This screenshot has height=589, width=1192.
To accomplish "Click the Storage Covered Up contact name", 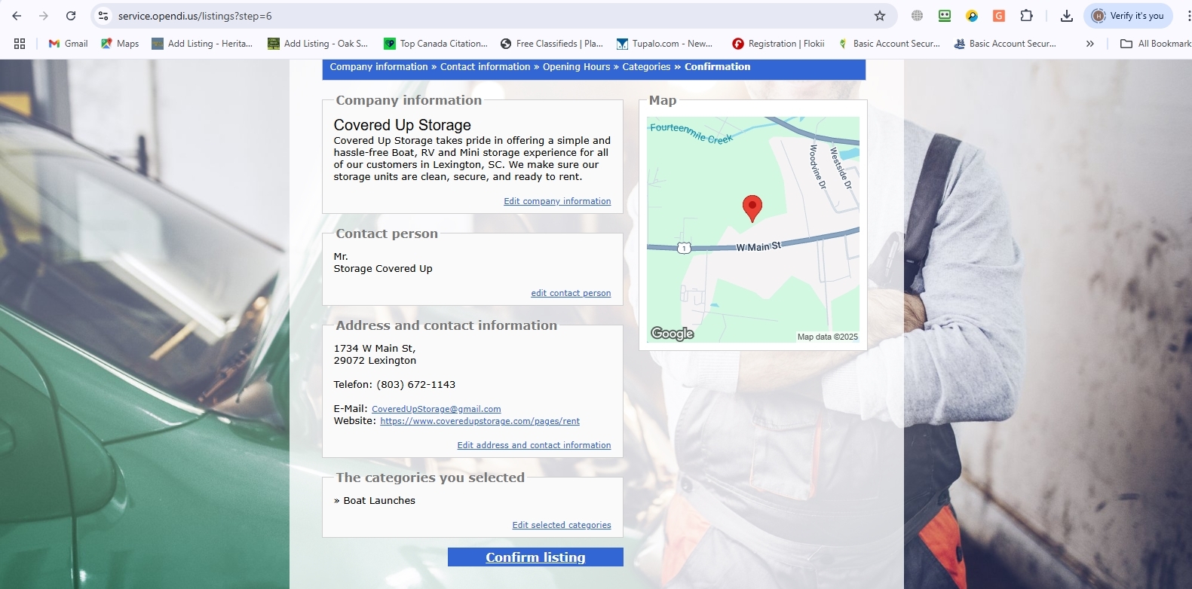I will 383,269.
